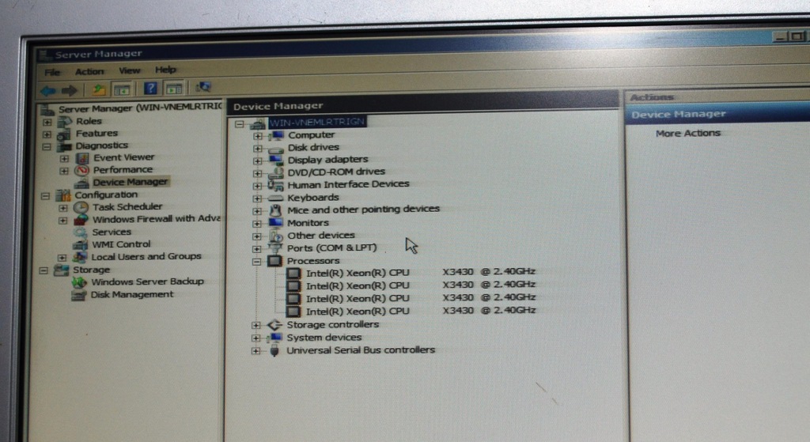Expand the Roles node
810x442 pixels.
47,123
